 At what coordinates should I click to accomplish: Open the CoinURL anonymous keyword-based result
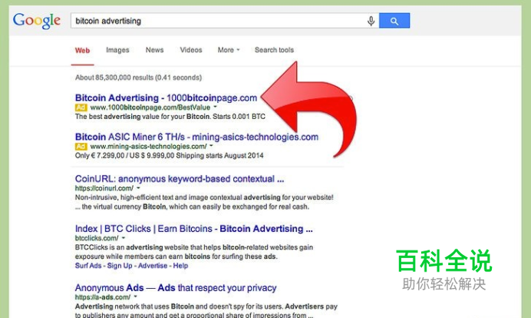click(180, 179)
